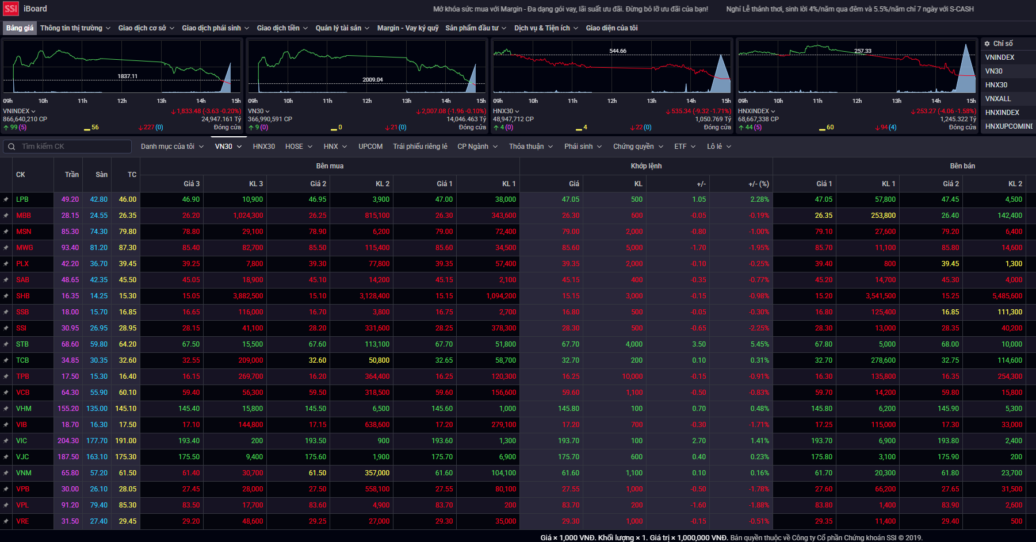
Task: Toggle pin on the TCB stock row
Action: pyautogui.click(x=6, y=360)
